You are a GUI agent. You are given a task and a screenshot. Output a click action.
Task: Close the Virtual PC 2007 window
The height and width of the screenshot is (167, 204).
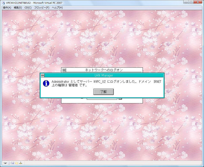[x=198, y=2]
